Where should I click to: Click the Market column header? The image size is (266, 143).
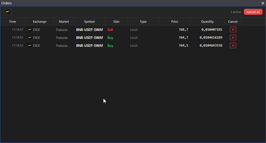(x=64, y=22)
